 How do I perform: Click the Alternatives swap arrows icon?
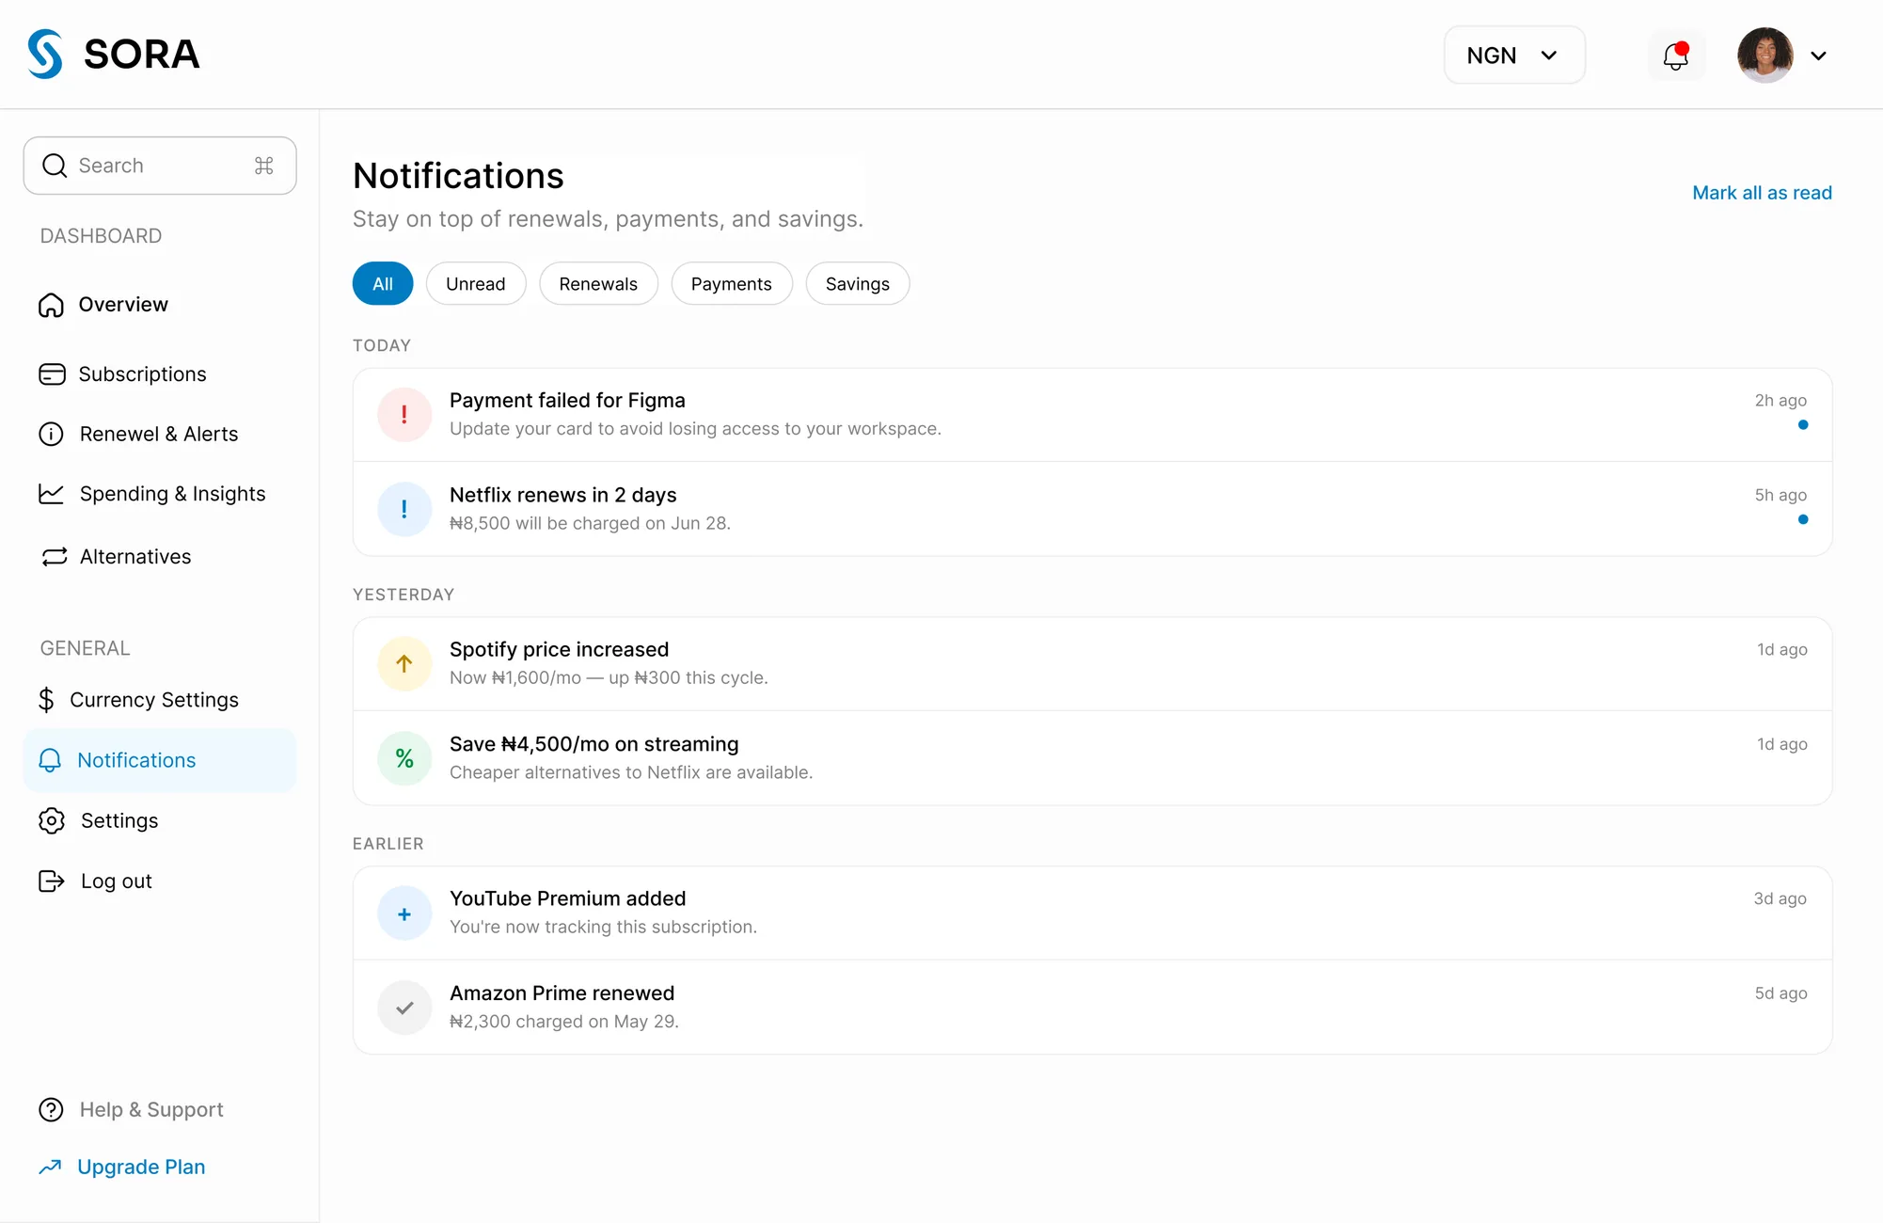(x=55, y=557)
